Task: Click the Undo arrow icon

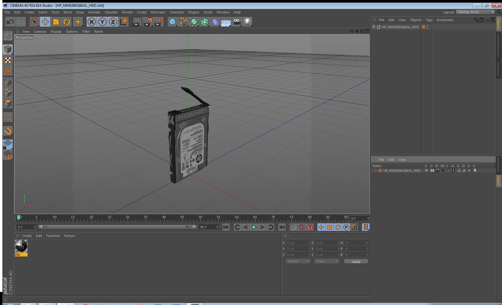Action: click(x=10, y=22)
